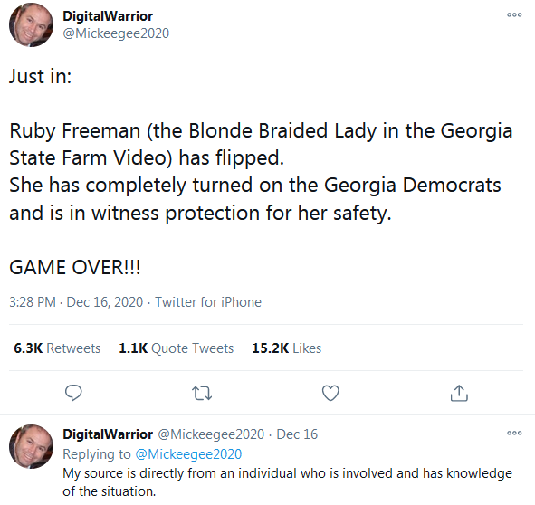Click the reply speech bubble icon
The image size is (535, 505).
[x=73, y=393]
